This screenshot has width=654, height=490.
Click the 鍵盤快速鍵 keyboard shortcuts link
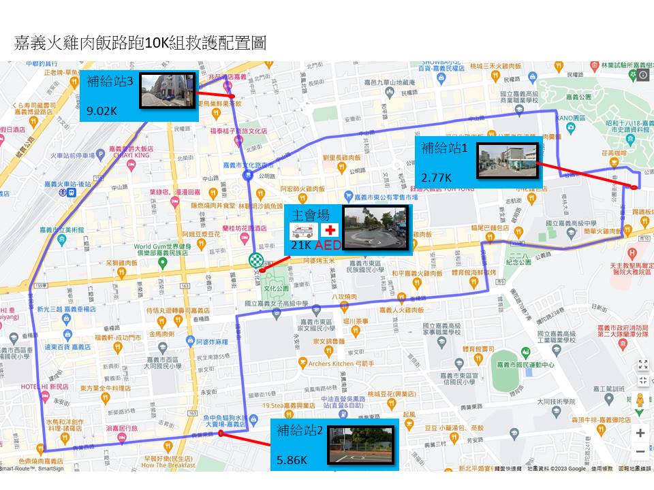coord(508,469)
